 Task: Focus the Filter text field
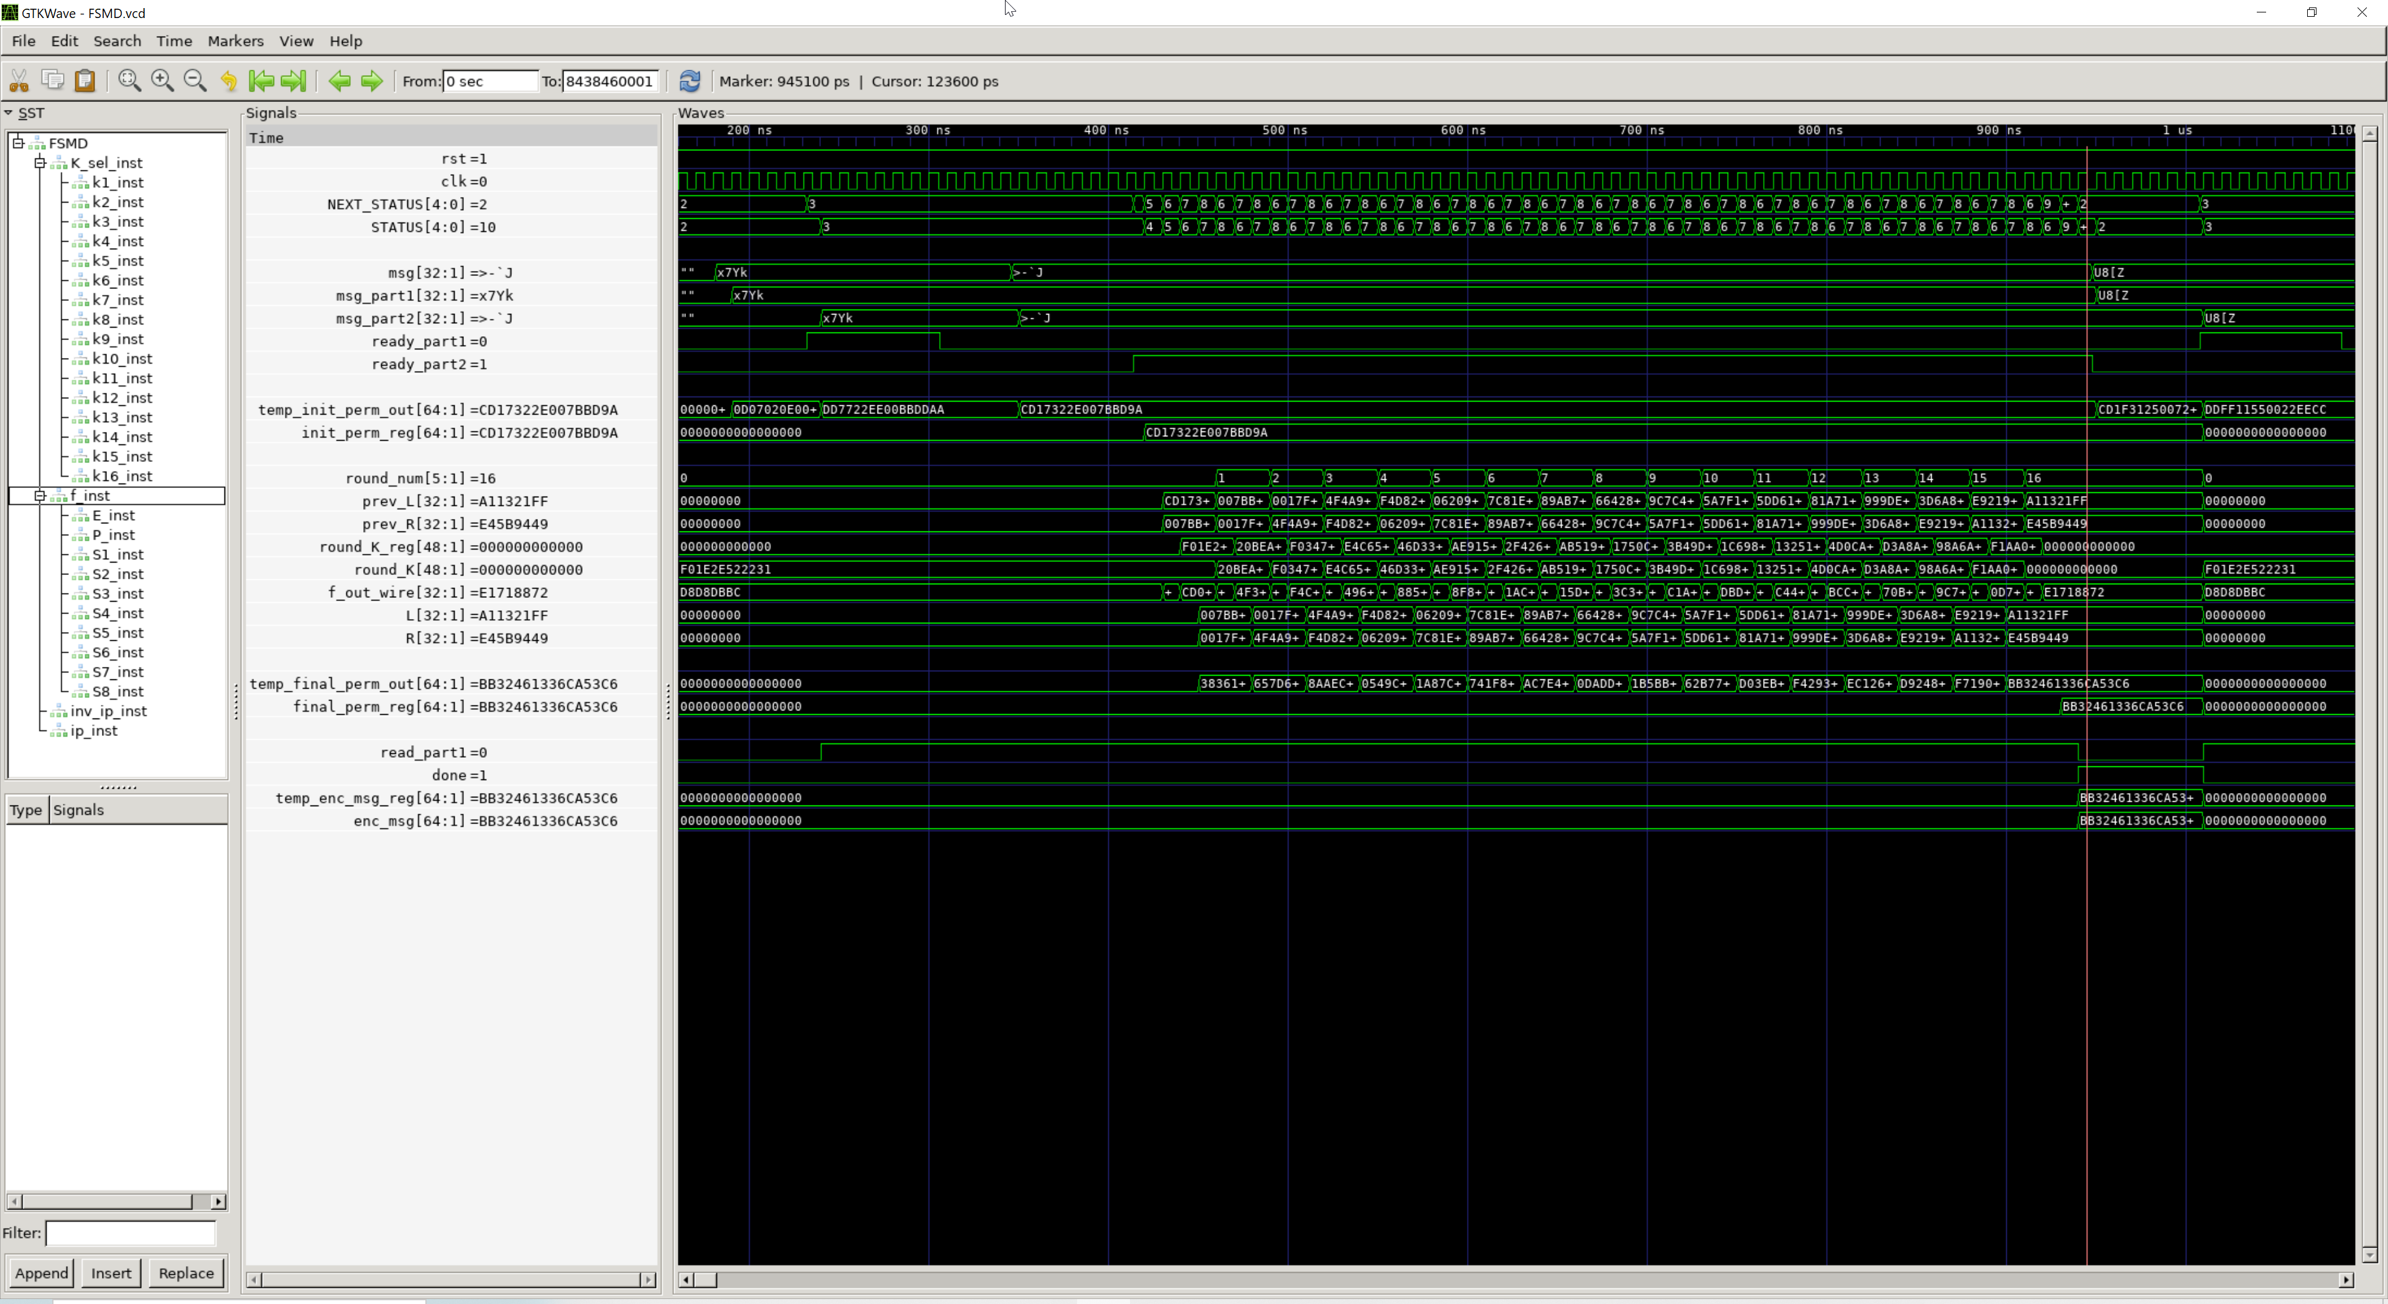click(131, 1233)
